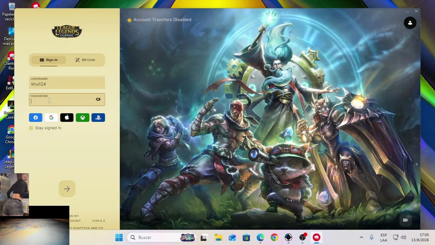Open the ESP LAA language switcher
435x245 pixels.
[x=384, y=238]
